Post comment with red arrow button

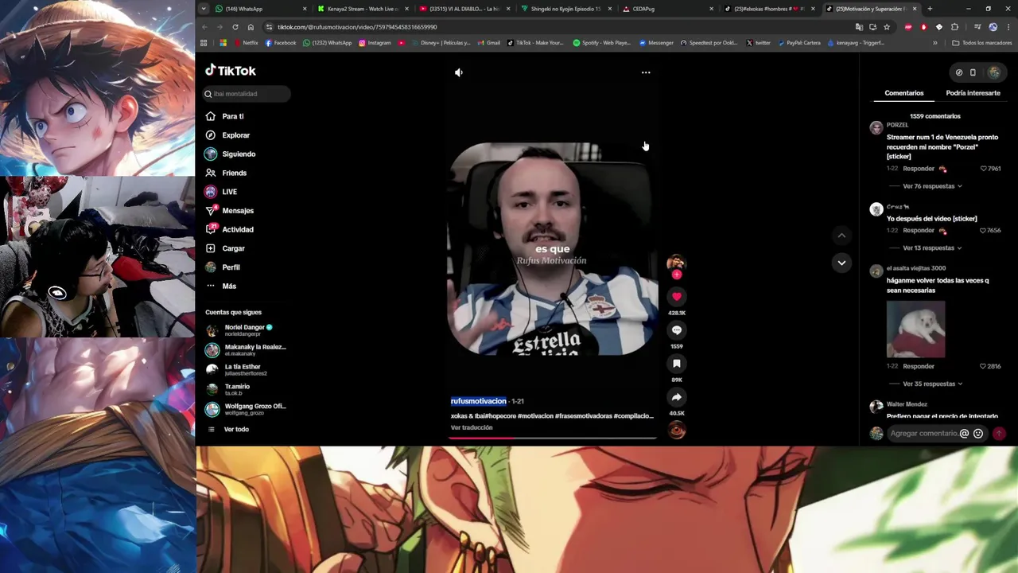click(x=999, y=434)
